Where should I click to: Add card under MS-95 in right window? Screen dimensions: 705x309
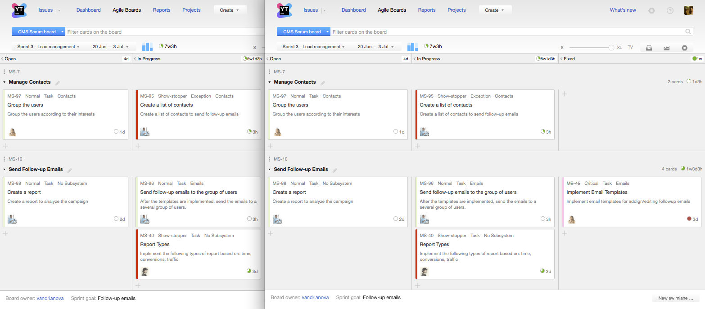[x=417, y=146]
